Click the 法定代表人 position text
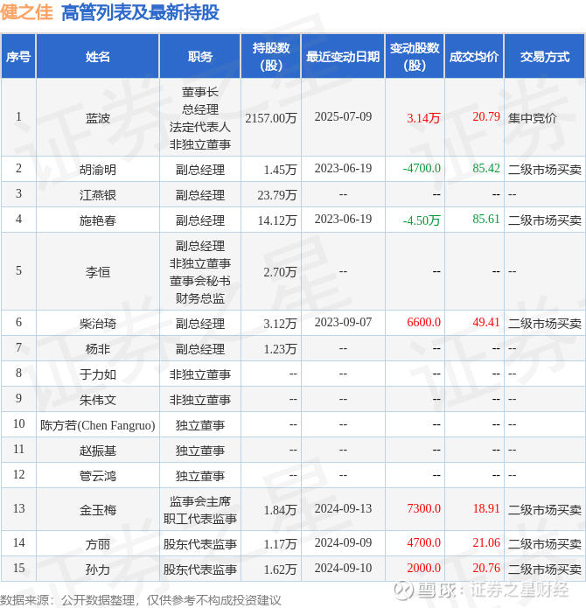586x608 pixels. tap(200, 127)
